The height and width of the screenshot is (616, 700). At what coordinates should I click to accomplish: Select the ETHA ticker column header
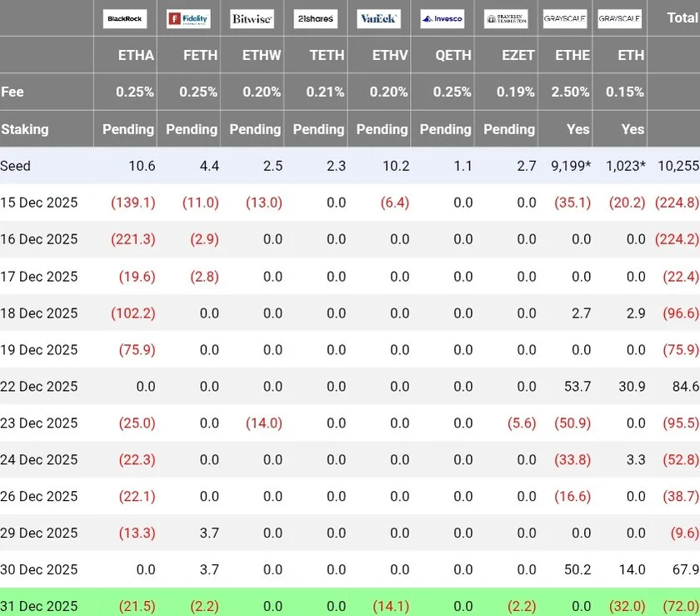pos(136,55)
